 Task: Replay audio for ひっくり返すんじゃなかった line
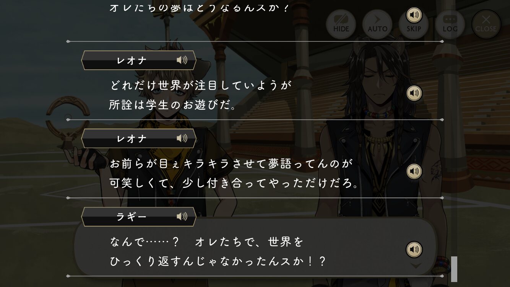414,250
